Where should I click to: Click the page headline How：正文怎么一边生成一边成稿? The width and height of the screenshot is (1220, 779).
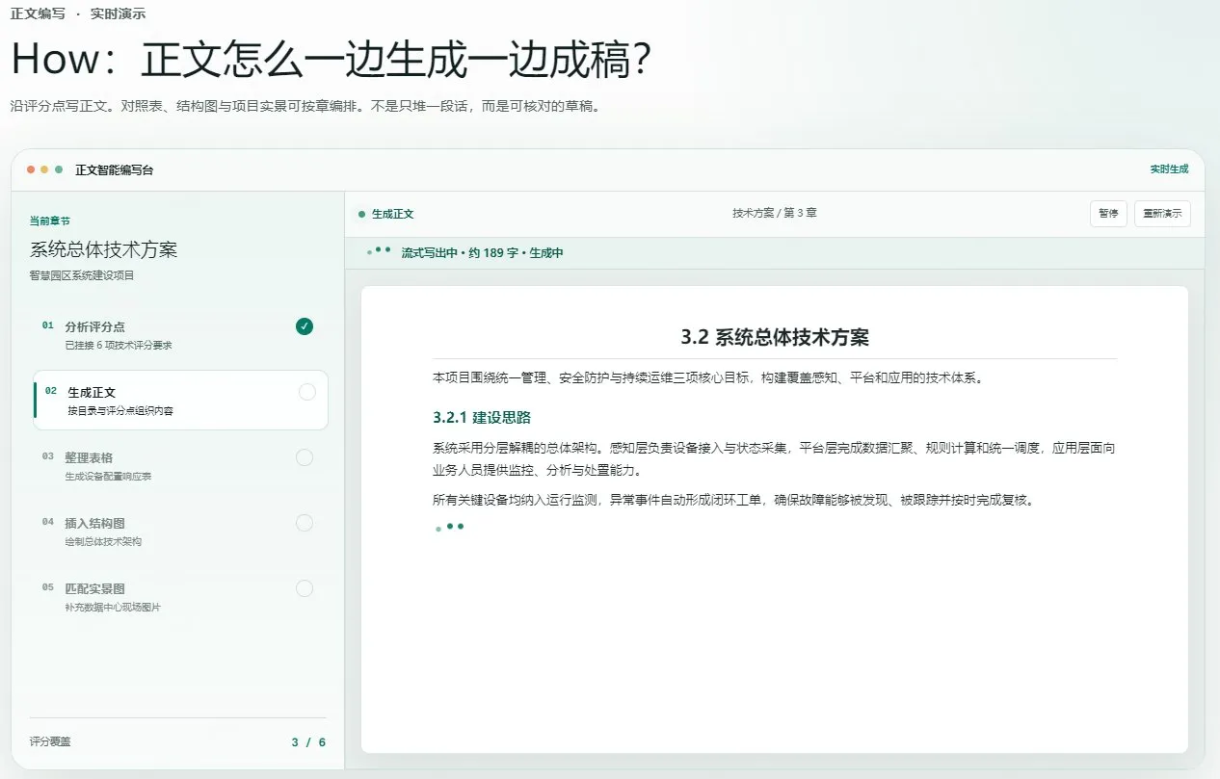tap(333, 61)
